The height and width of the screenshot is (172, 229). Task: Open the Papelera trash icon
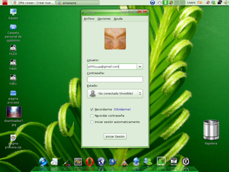point(211,130)
